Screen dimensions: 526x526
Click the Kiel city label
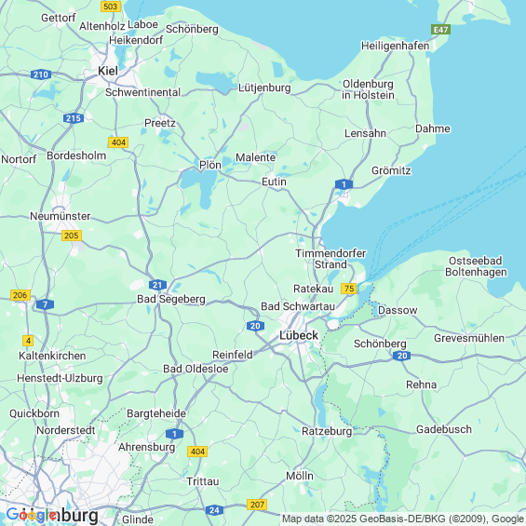[x=108, y=71]
